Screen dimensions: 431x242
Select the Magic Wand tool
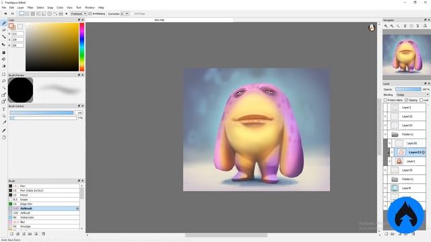(x=4, y=88)
